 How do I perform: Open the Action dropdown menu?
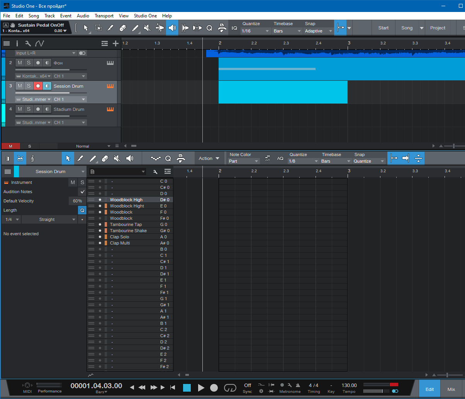click(209, 158)
